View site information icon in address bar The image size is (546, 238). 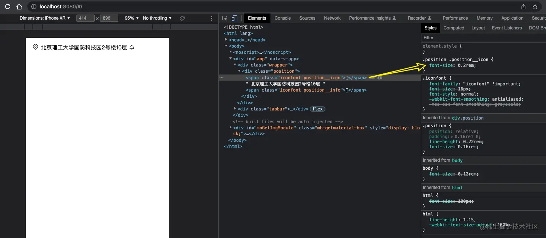coord(33,7)
